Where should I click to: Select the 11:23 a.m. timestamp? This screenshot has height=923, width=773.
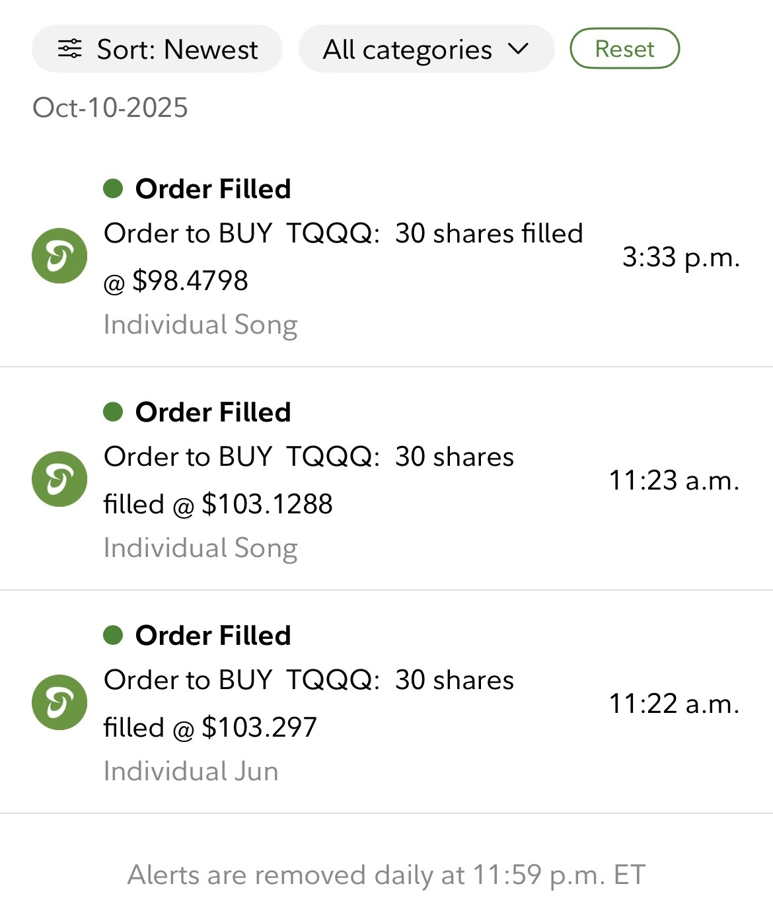[x=673, y=480]
